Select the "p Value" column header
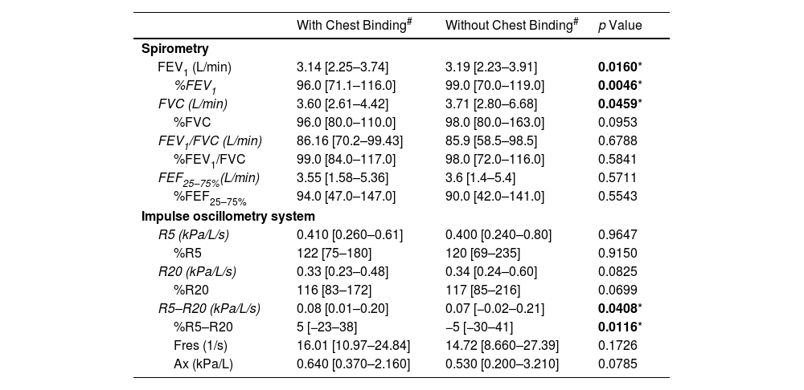Screen dimensions: 804x390 (620, 26)
